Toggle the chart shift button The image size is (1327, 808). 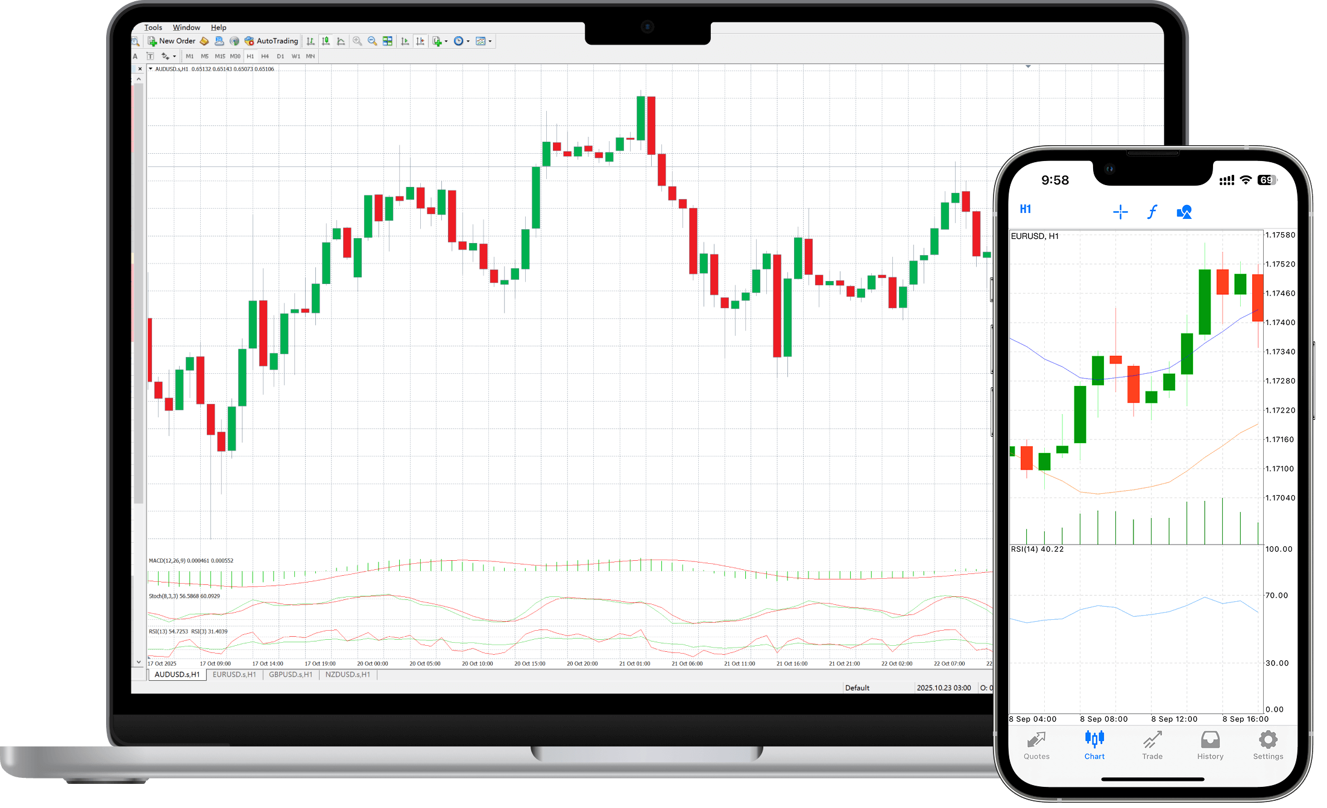[x=420, y=41]
